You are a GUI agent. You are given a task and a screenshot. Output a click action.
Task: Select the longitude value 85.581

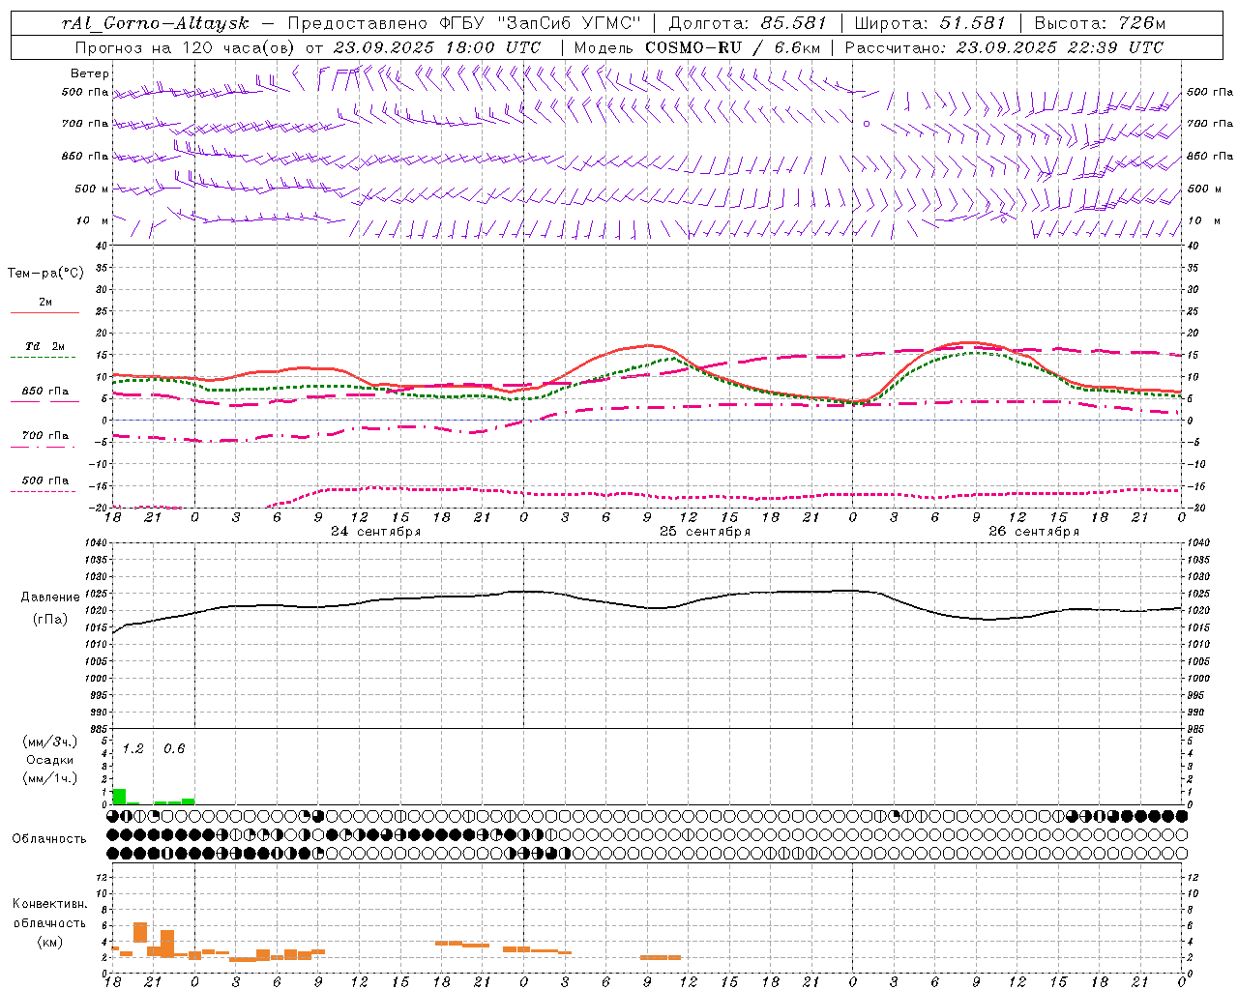(794, 23)
